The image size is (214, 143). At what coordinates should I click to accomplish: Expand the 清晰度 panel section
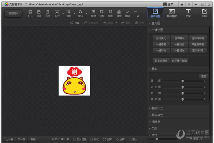click(x=156, y=122)
